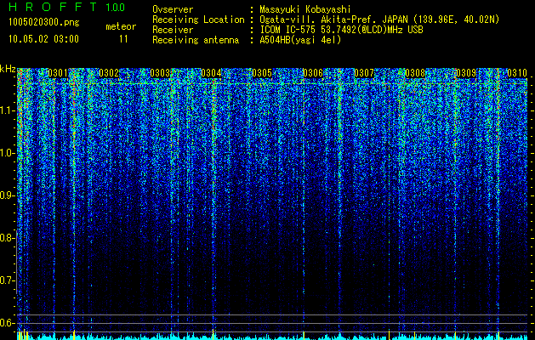Click the 0306 time marker
The image size is (535, 340).
click(x=313, y=73)
